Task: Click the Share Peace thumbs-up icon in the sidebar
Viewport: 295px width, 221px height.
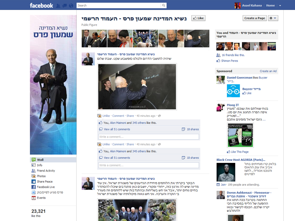Action: pyautogui.click(x=33, y=182)
